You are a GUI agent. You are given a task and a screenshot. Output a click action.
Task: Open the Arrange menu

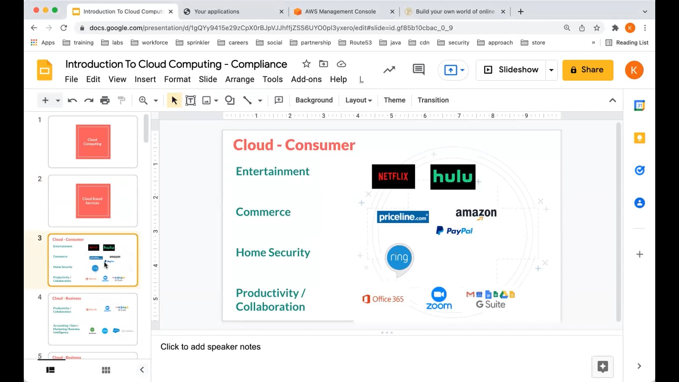(240, 79)
